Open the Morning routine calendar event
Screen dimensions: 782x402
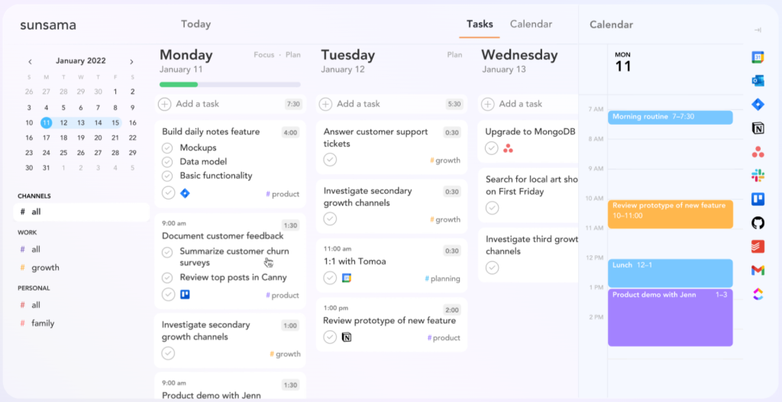point(671,118)
